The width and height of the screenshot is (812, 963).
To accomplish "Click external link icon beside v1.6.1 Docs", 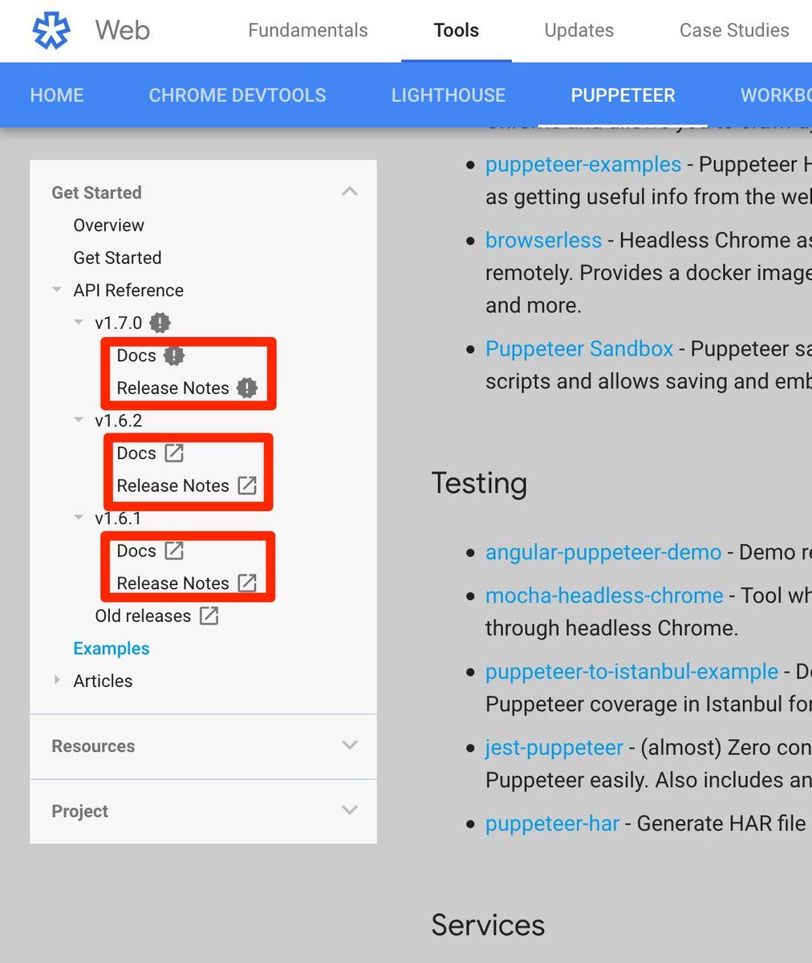I will click(174, 551).
